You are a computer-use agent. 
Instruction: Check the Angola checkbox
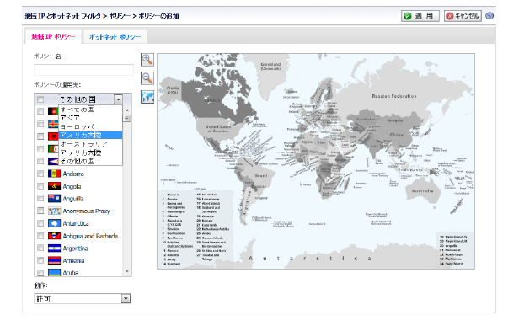coord(40,186)
